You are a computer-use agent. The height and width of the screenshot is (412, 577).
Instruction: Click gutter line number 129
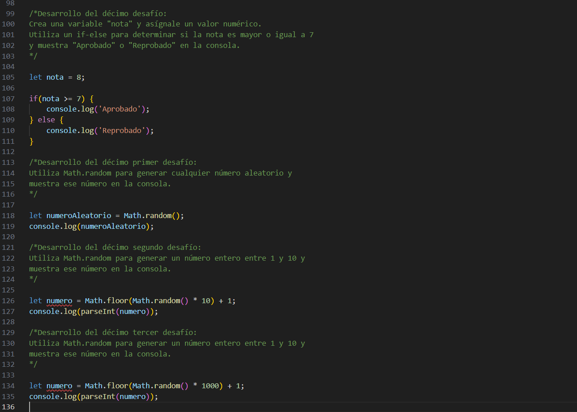(x=9, y=332)
